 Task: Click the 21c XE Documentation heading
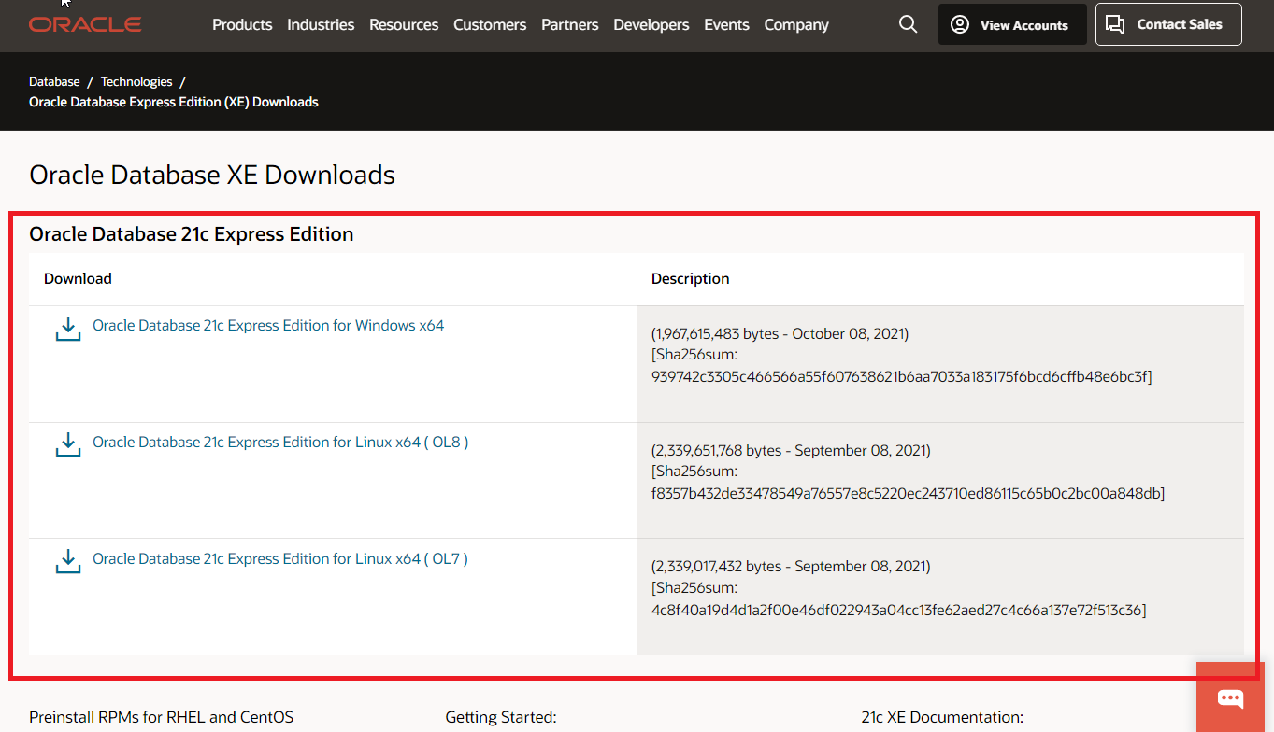tap(942, 718)
